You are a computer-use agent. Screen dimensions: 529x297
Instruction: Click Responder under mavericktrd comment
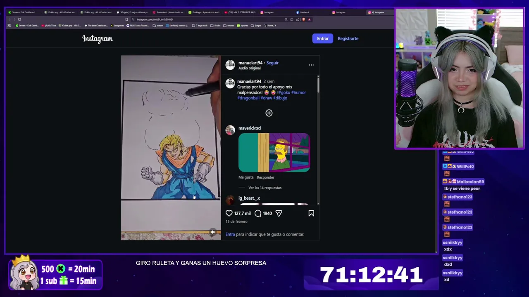tap(266, 177)
